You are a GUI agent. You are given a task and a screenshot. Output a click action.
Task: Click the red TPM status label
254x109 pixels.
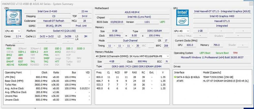pyautogui.click(x=235, y=53)
